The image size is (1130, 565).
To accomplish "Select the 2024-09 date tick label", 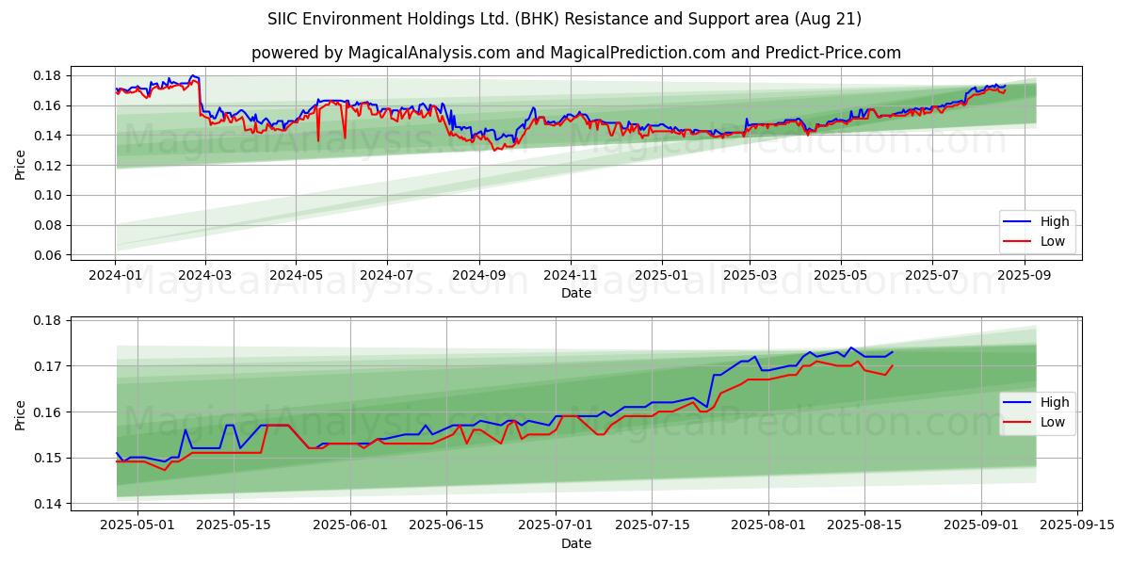I will (479, 276).
